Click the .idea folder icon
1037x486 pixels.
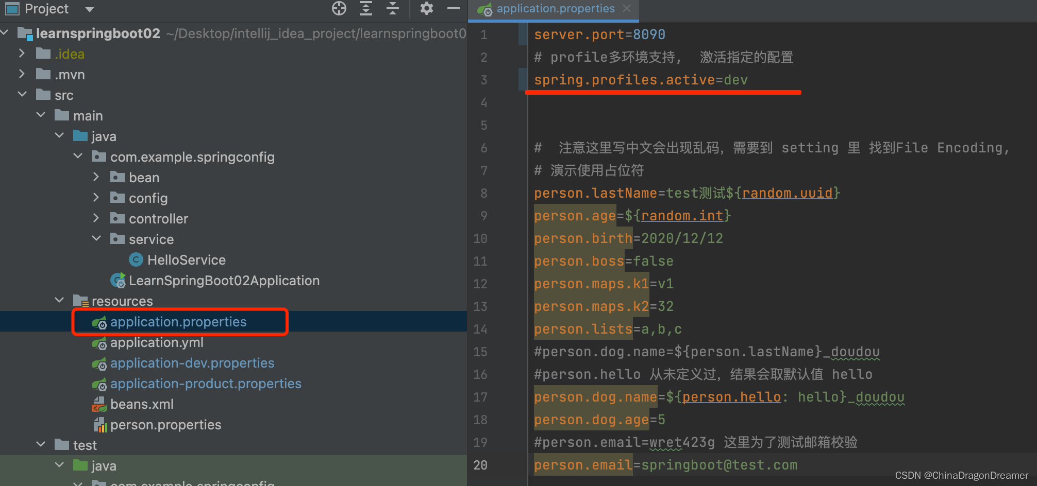(x=43, y=54)
